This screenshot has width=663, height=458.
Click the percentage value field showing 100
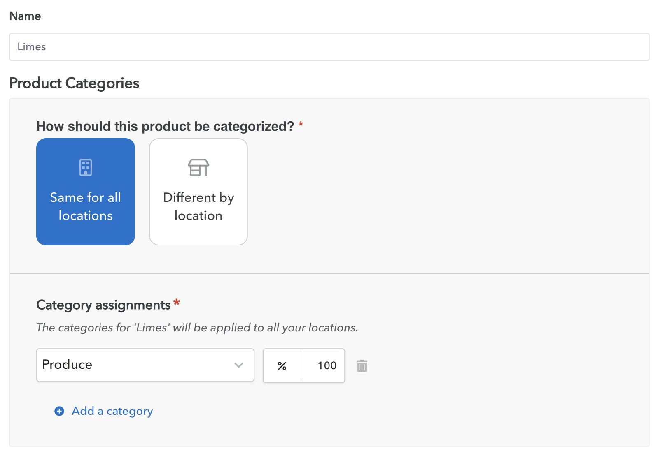323,365
